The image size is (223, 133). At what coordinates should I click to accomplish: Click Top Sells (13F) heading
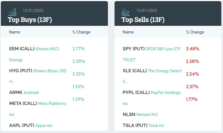coord(143,20)
